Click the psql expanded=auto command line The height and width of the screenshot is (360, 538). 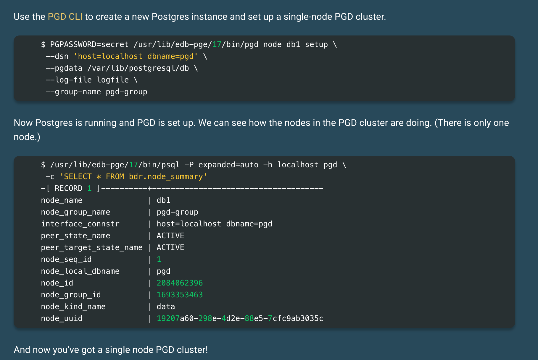(194, 165)
